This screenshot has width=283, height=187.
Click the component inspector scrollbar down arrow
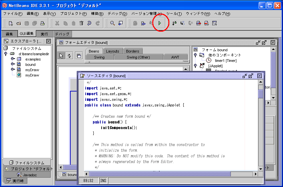point(273,97)
